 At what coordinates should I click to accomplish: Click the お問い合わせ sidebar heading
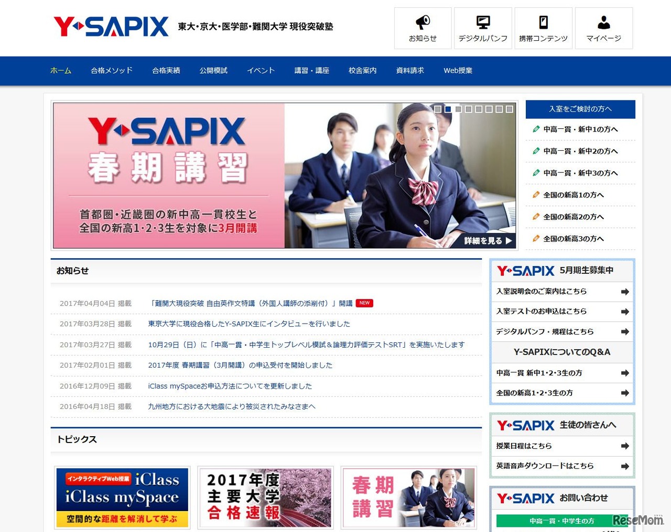(x=583, y=498)
